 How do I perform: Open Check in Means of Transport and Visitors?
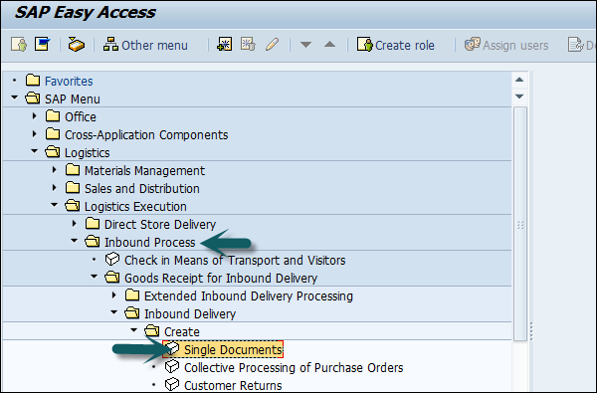click(x=235, y=260)
